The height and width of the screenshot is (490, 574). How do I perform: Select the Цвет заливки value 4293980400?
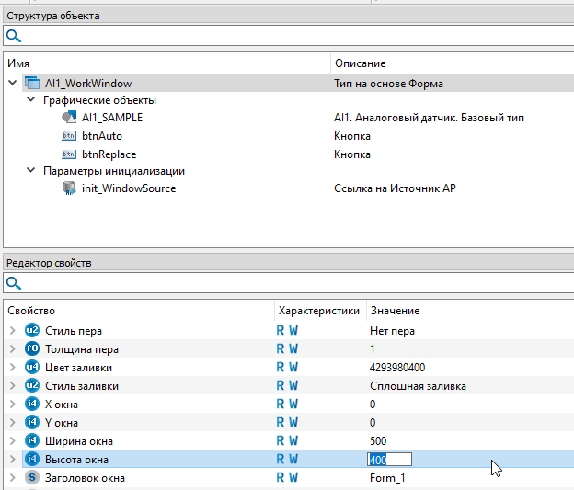click(397, 368)
